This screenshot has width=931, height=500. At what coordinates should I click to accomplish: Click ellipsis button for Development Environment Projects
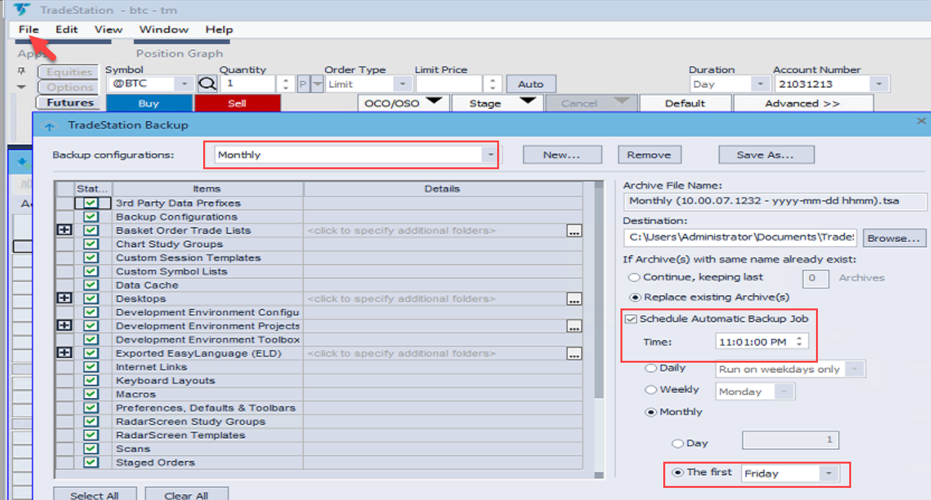tap(574, 326)
